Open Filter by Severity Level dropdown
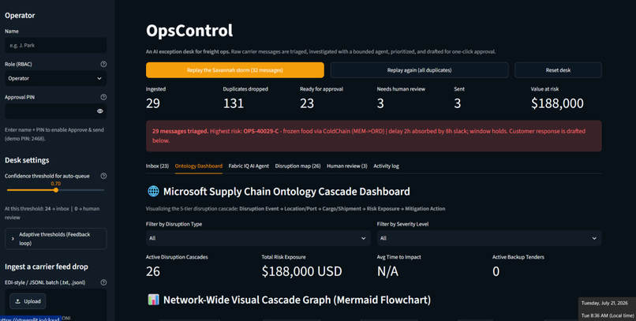This screenshot has height=321, width=636. 489,238
